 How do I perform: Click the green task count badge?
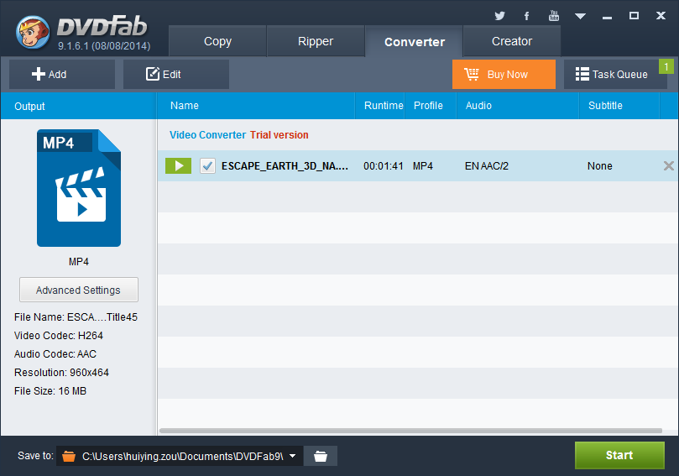(x=666, y=66)
